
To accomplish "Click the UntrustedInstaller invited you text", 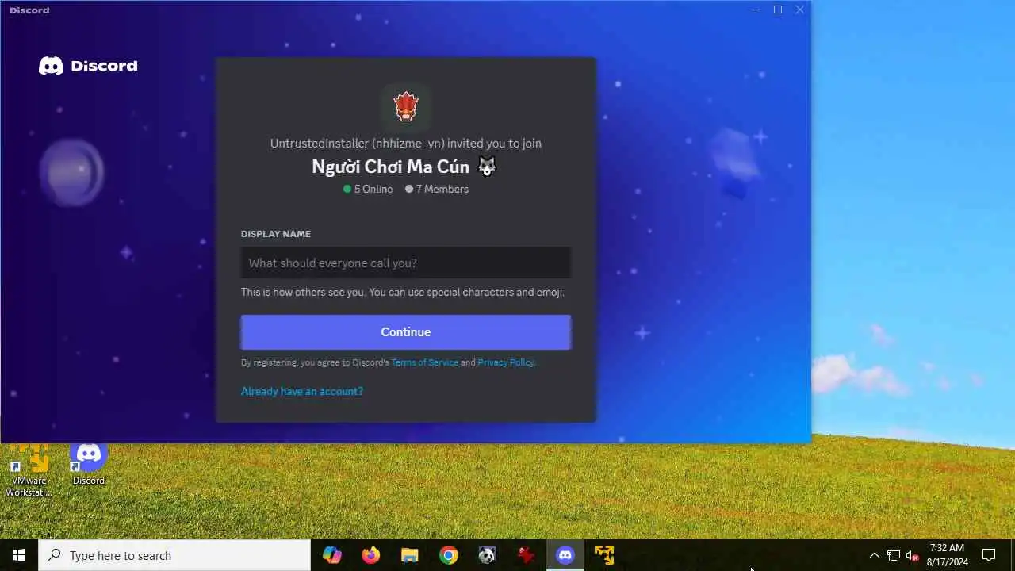I will [405, 144].
